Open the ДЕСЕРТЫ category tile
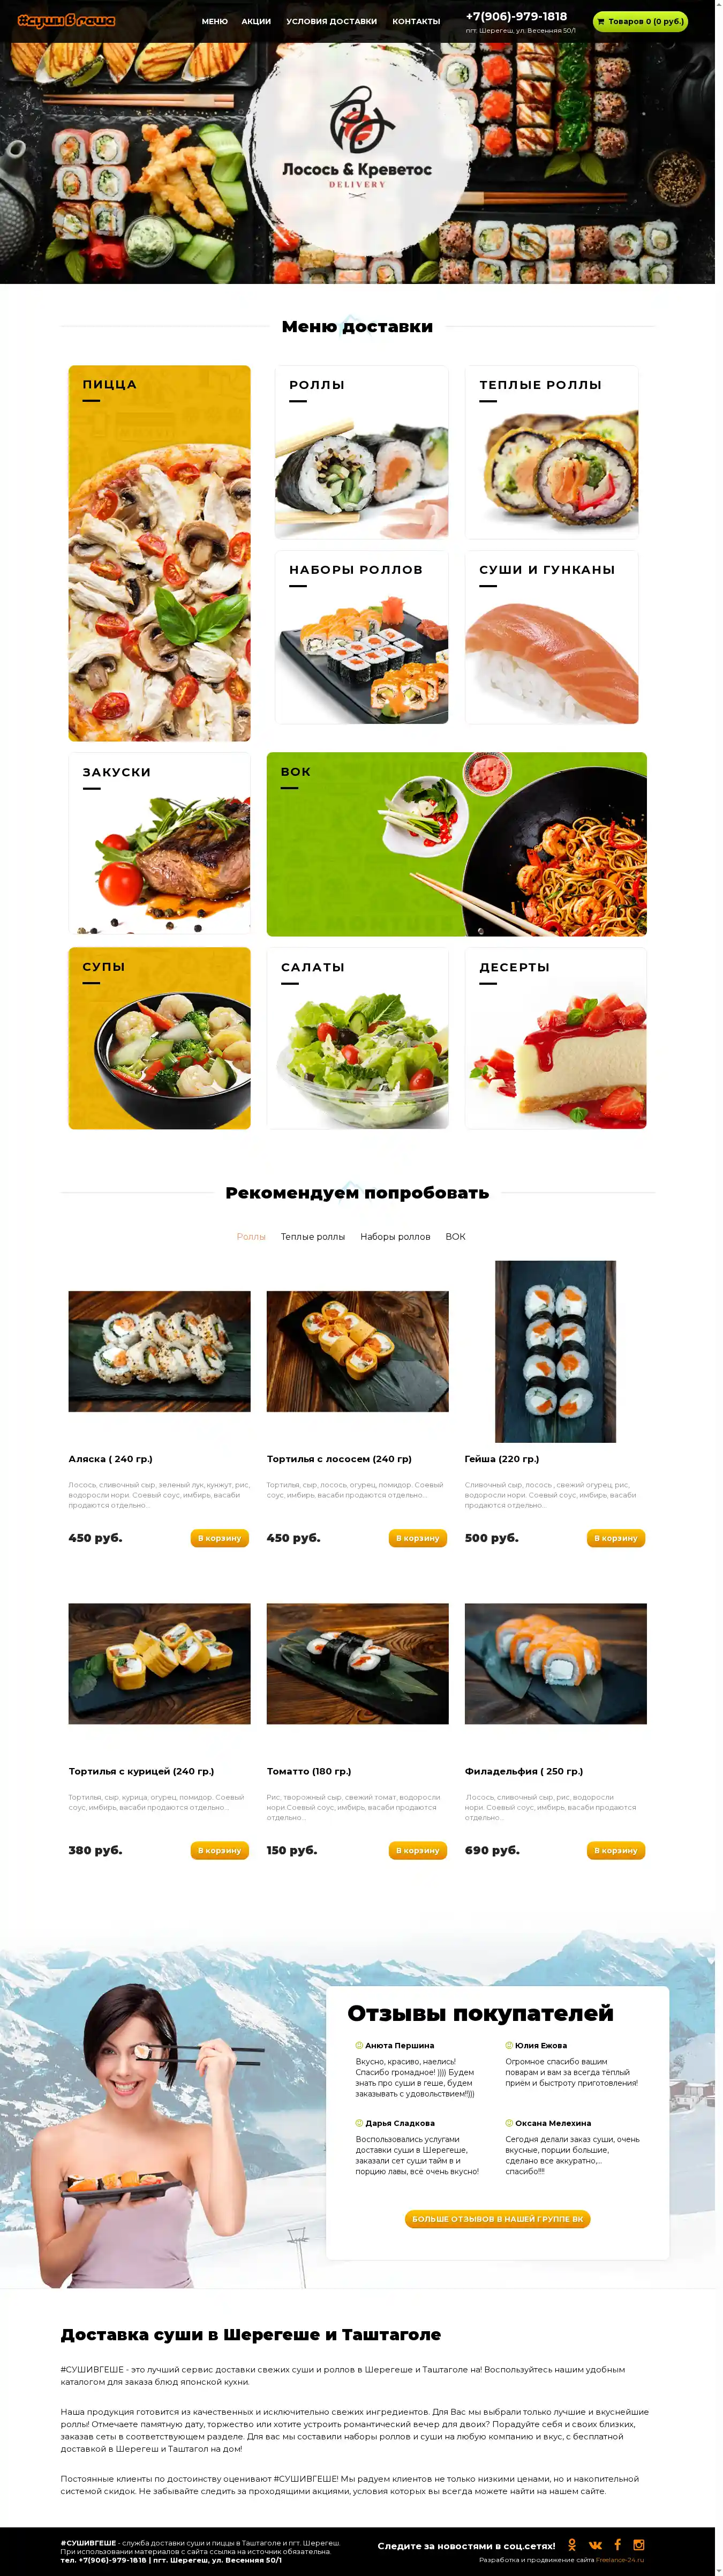 [x=555, y=1038]
